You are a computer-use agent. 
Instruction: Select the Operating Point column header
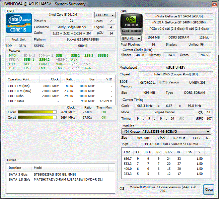[x=22, y=79]
